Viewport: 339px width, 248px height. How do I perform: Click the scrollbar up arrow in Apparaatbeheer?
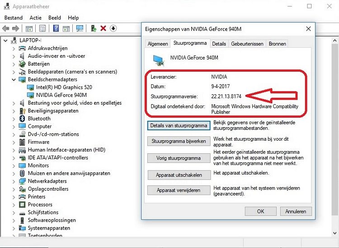click(x=334, y=40)
